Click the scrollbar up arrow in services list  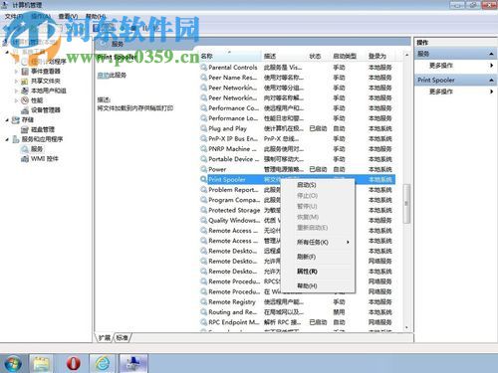[406, 55]
